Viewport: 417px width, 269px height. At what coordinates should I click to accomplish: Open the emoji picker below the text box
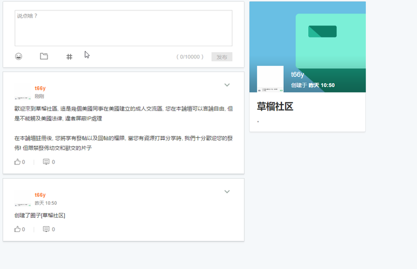tap(19, 57)
